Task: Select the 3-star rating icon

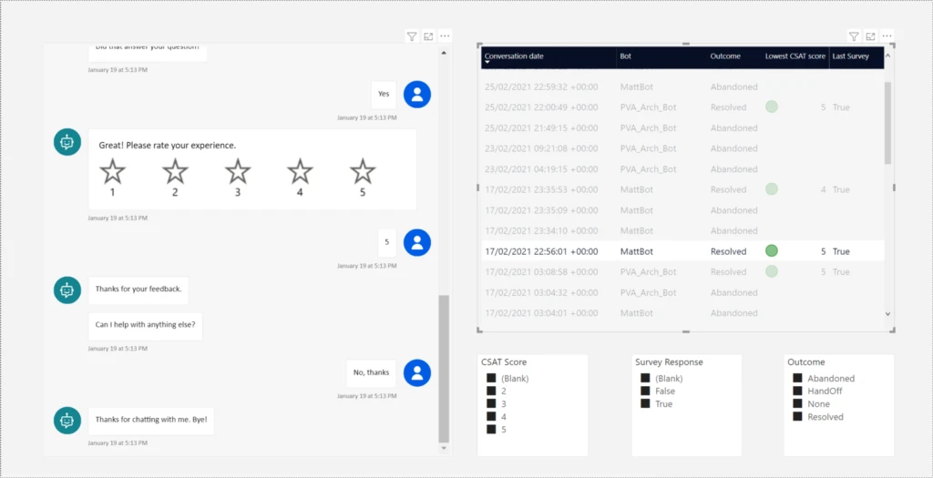Action: click(238, 171)
